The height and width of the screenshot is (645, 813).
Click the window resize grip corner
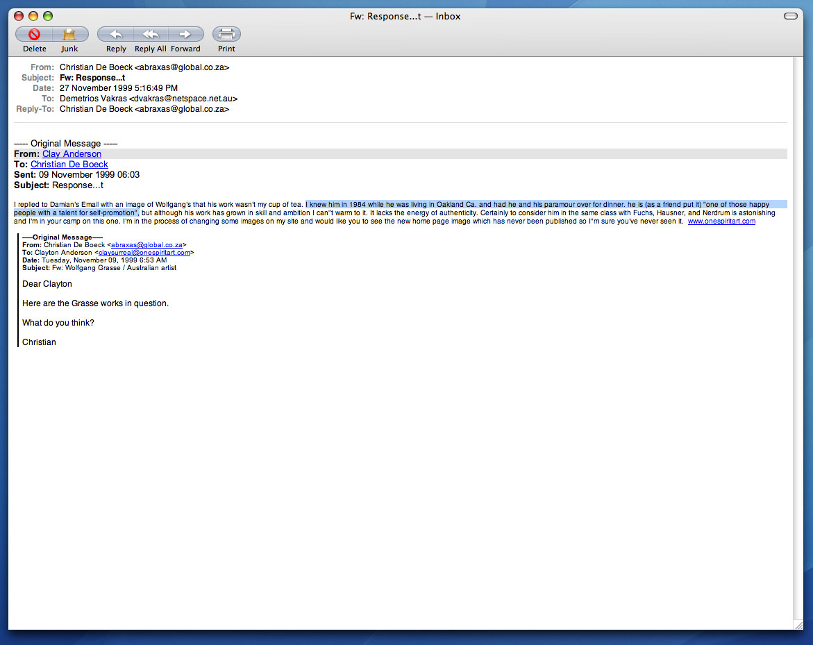[x=798, y=625]
